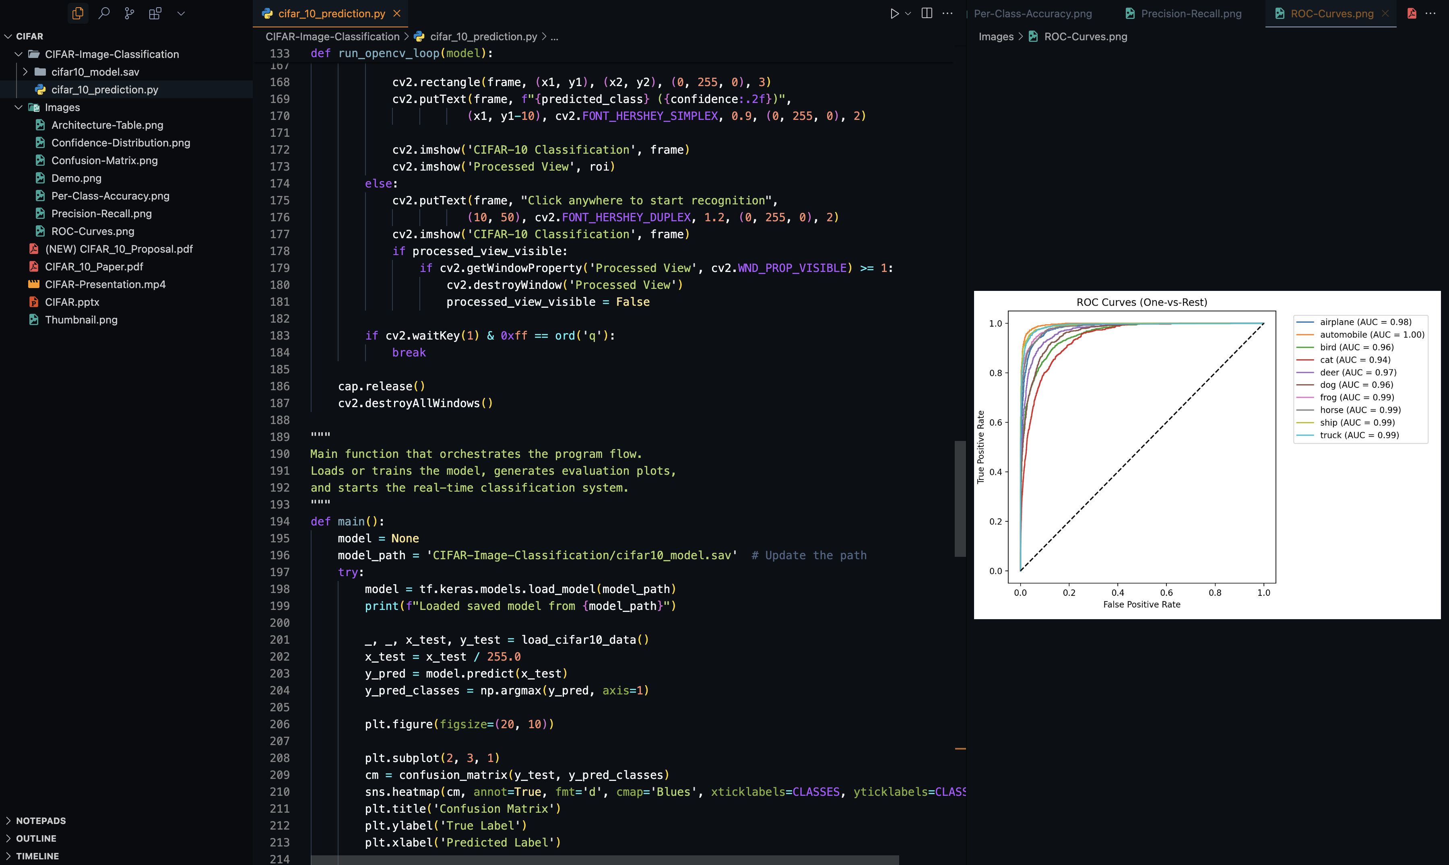Click Images in the image preview breadcrumb

(x=996, y=36)
